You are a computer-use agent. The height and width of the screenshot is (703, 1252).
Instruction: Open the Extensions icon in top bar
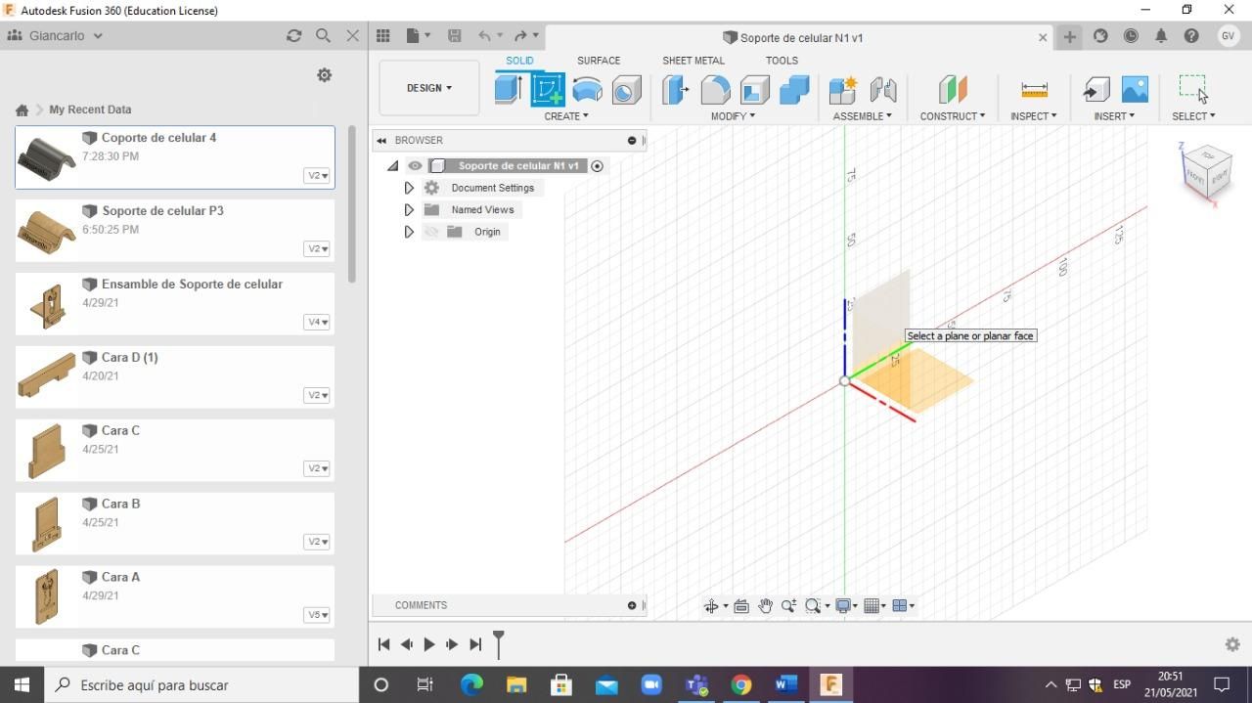point(1100,36)
